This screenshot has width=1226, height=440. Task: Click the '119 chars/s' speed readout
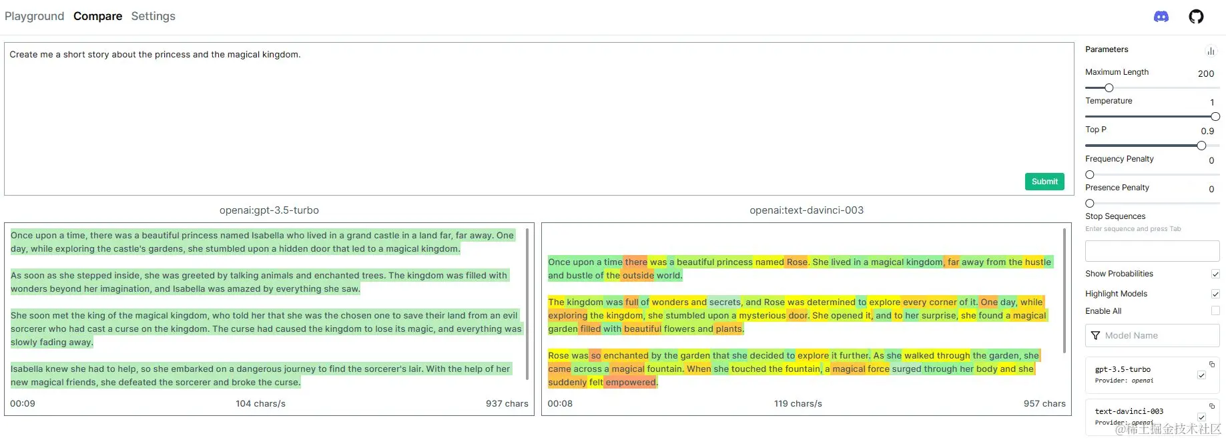(x=798, y=404)
